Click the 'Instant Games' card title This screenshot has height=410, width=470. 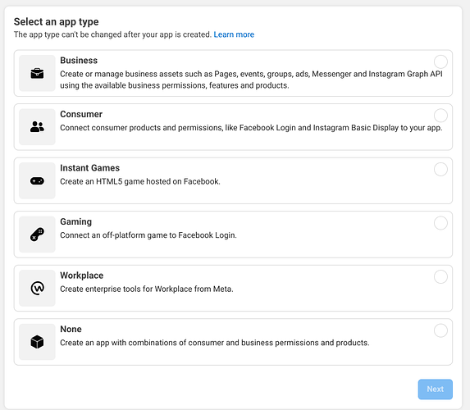click(x=90, y=168)
